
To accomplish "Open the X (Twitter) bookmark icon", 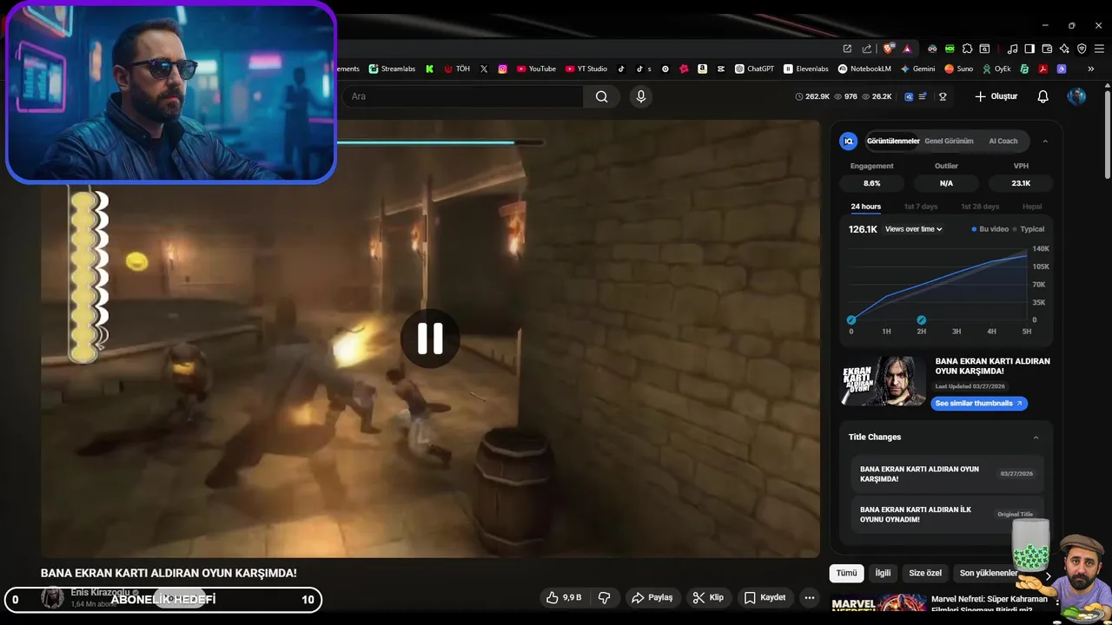I will (484, 69).
